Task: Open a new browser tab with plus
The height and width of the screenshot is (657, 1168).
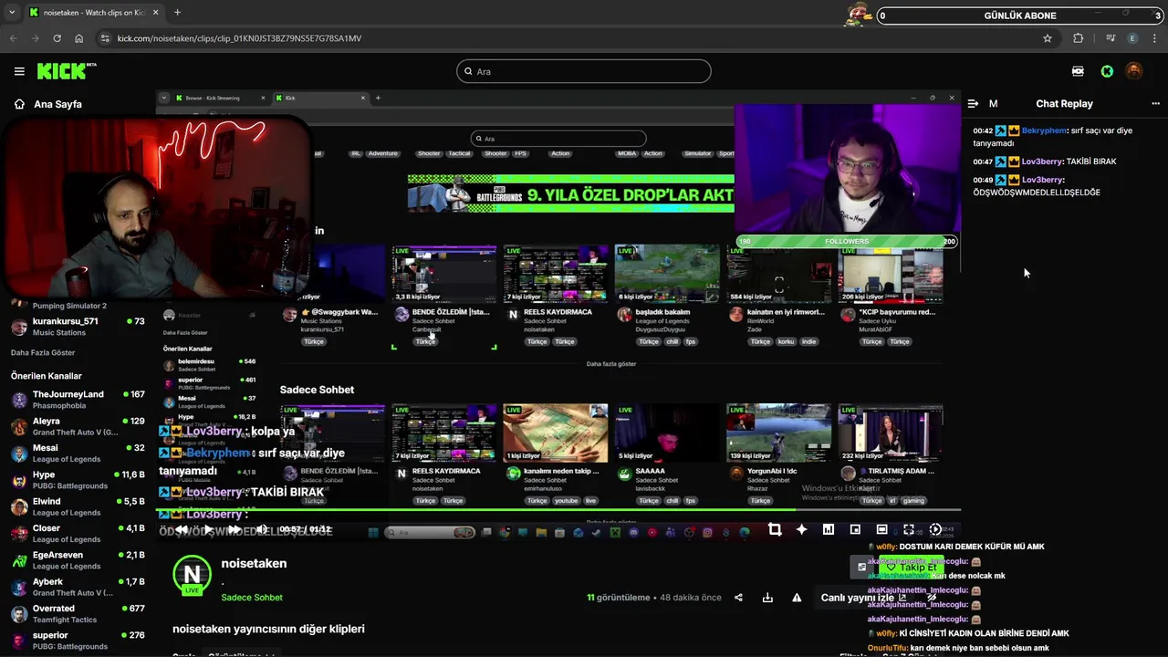Action: [x=177, y=13]
